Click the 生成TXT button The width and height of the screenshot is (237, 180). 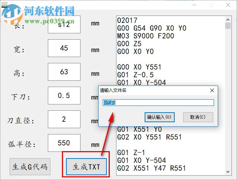click(86, 167)
